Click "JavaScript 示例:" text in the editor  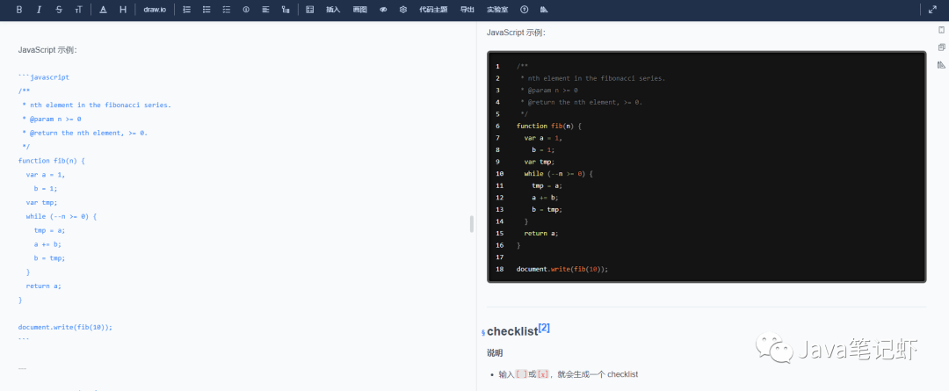(x=47, y=50)
